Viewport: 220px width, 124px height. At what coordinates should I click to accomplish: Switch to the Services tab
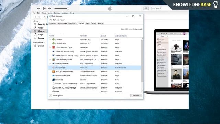click(x=100, y=23)
